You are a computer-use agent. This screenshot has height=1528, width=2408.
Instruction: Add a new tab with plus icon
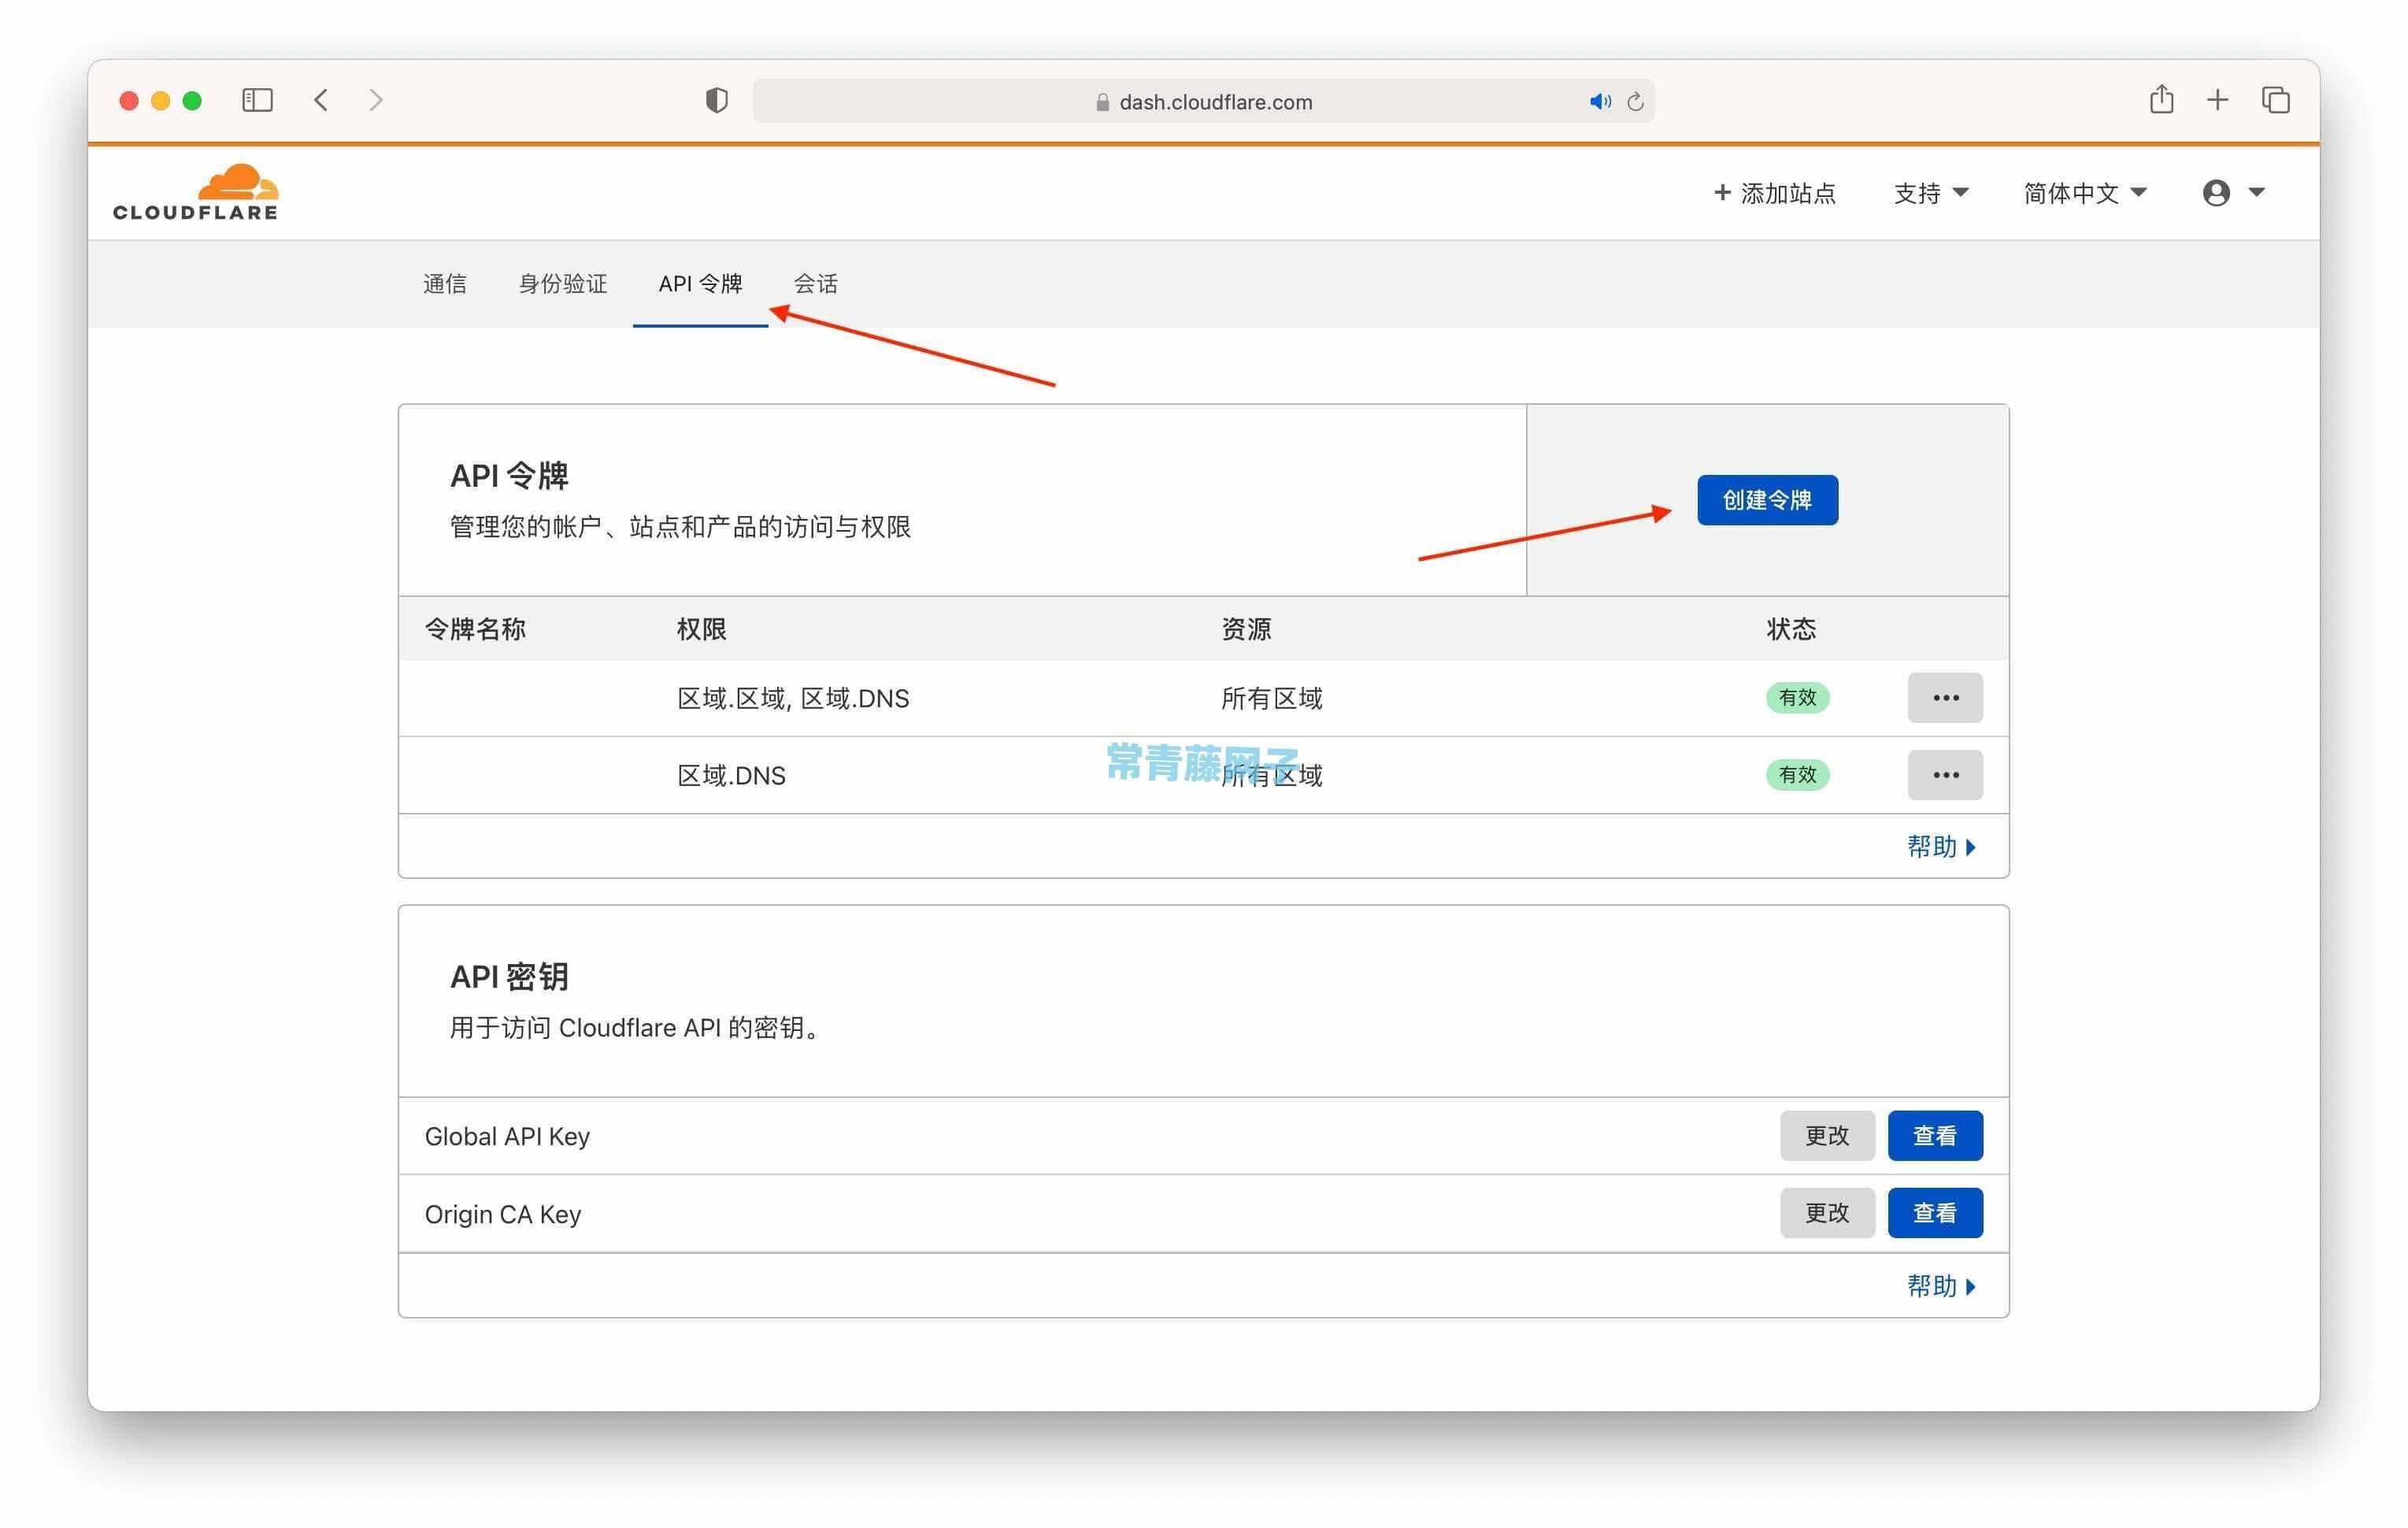point(2217,100)
